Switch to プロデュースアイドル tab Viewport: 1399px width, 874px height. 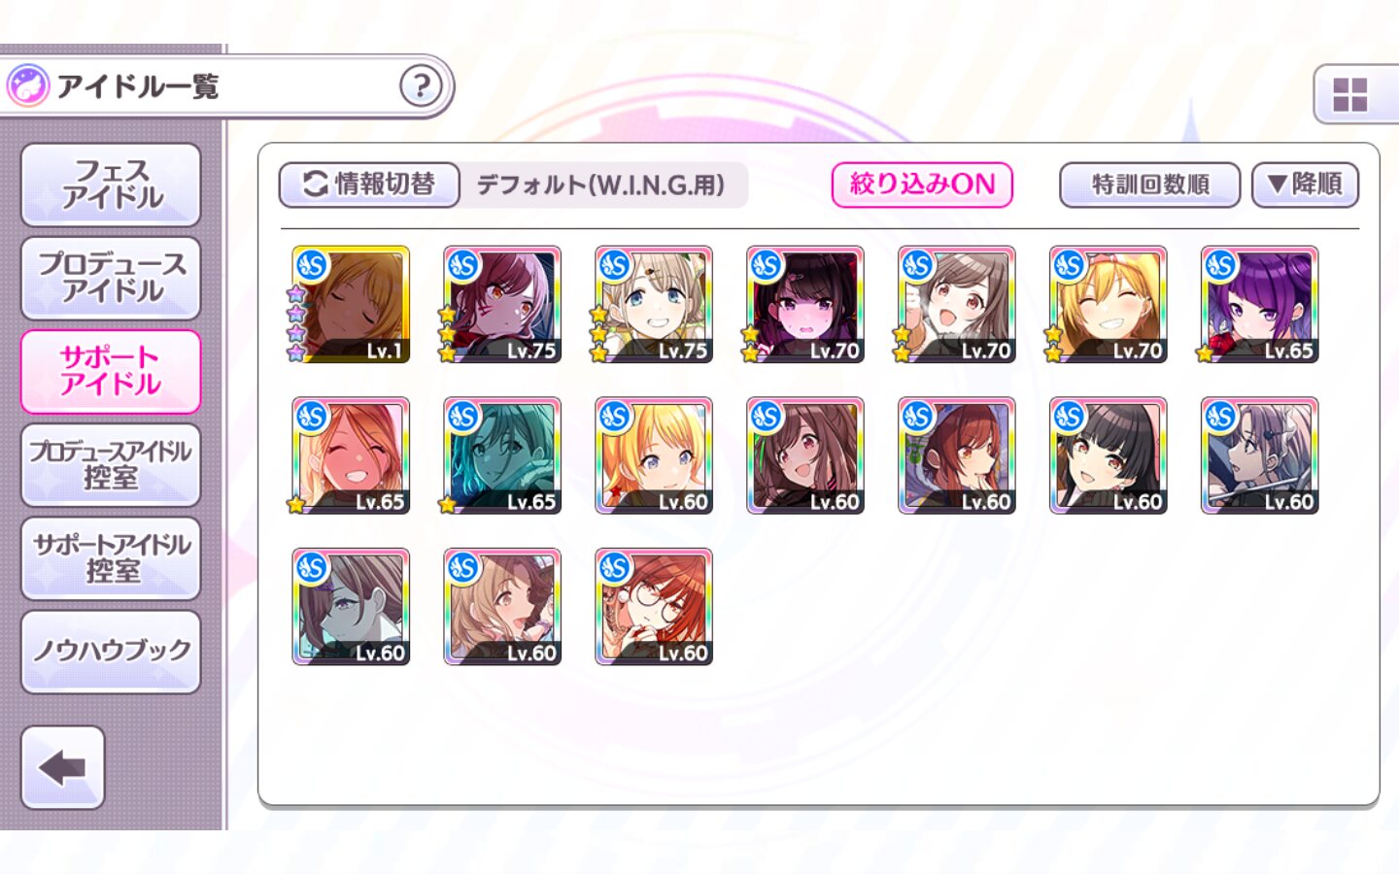coord(111,278)
